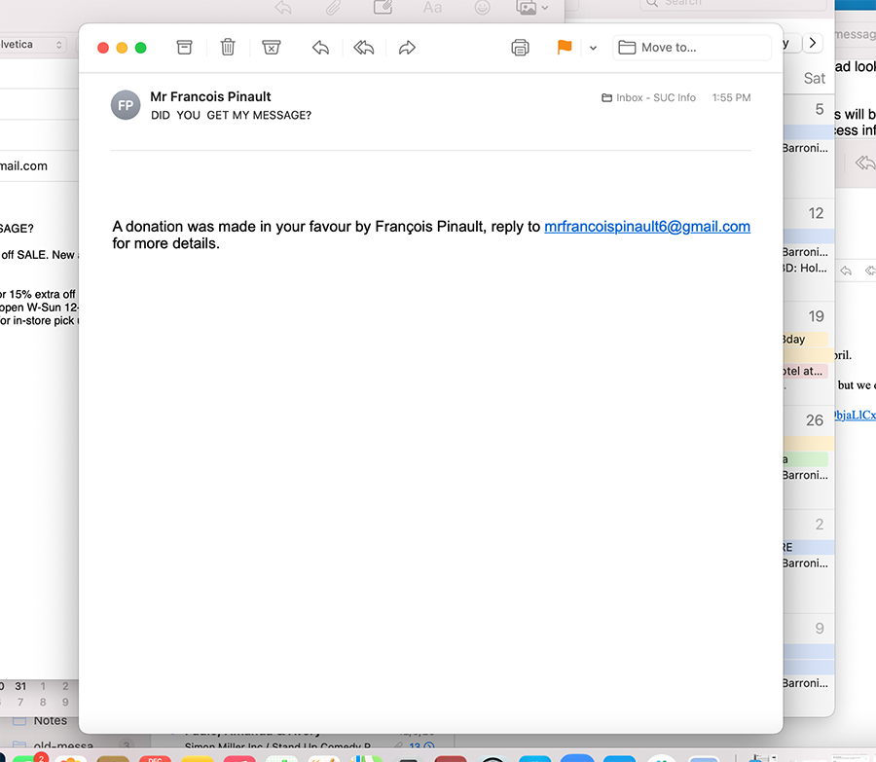Click the Bday event in Calendar
Image resolution: width=876 pixels, height=762 pixels.
click(805, 339)
